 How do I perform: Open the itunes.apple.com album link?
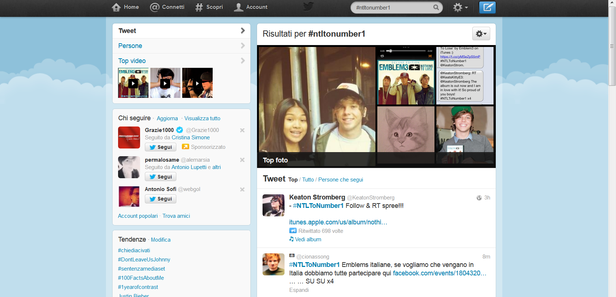(x=338, y=222)
